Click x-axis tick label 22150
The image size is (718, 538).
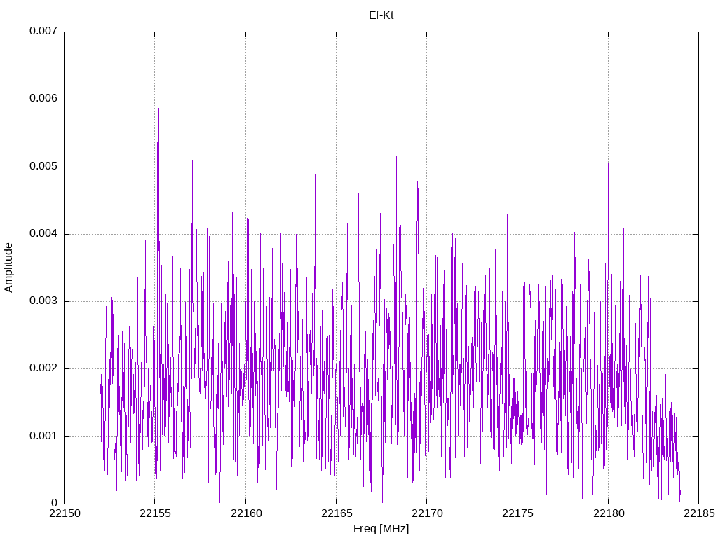click(x=65, y=513)
